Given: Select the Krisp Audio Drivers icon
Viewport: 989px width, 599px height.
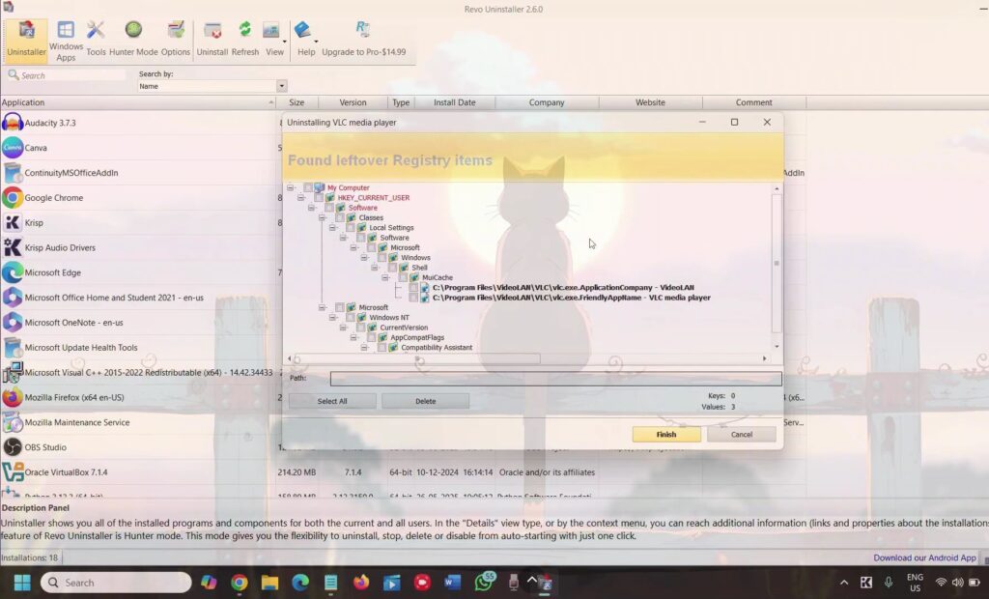Looking at the screenshot, I should click(x=12, y=247).
